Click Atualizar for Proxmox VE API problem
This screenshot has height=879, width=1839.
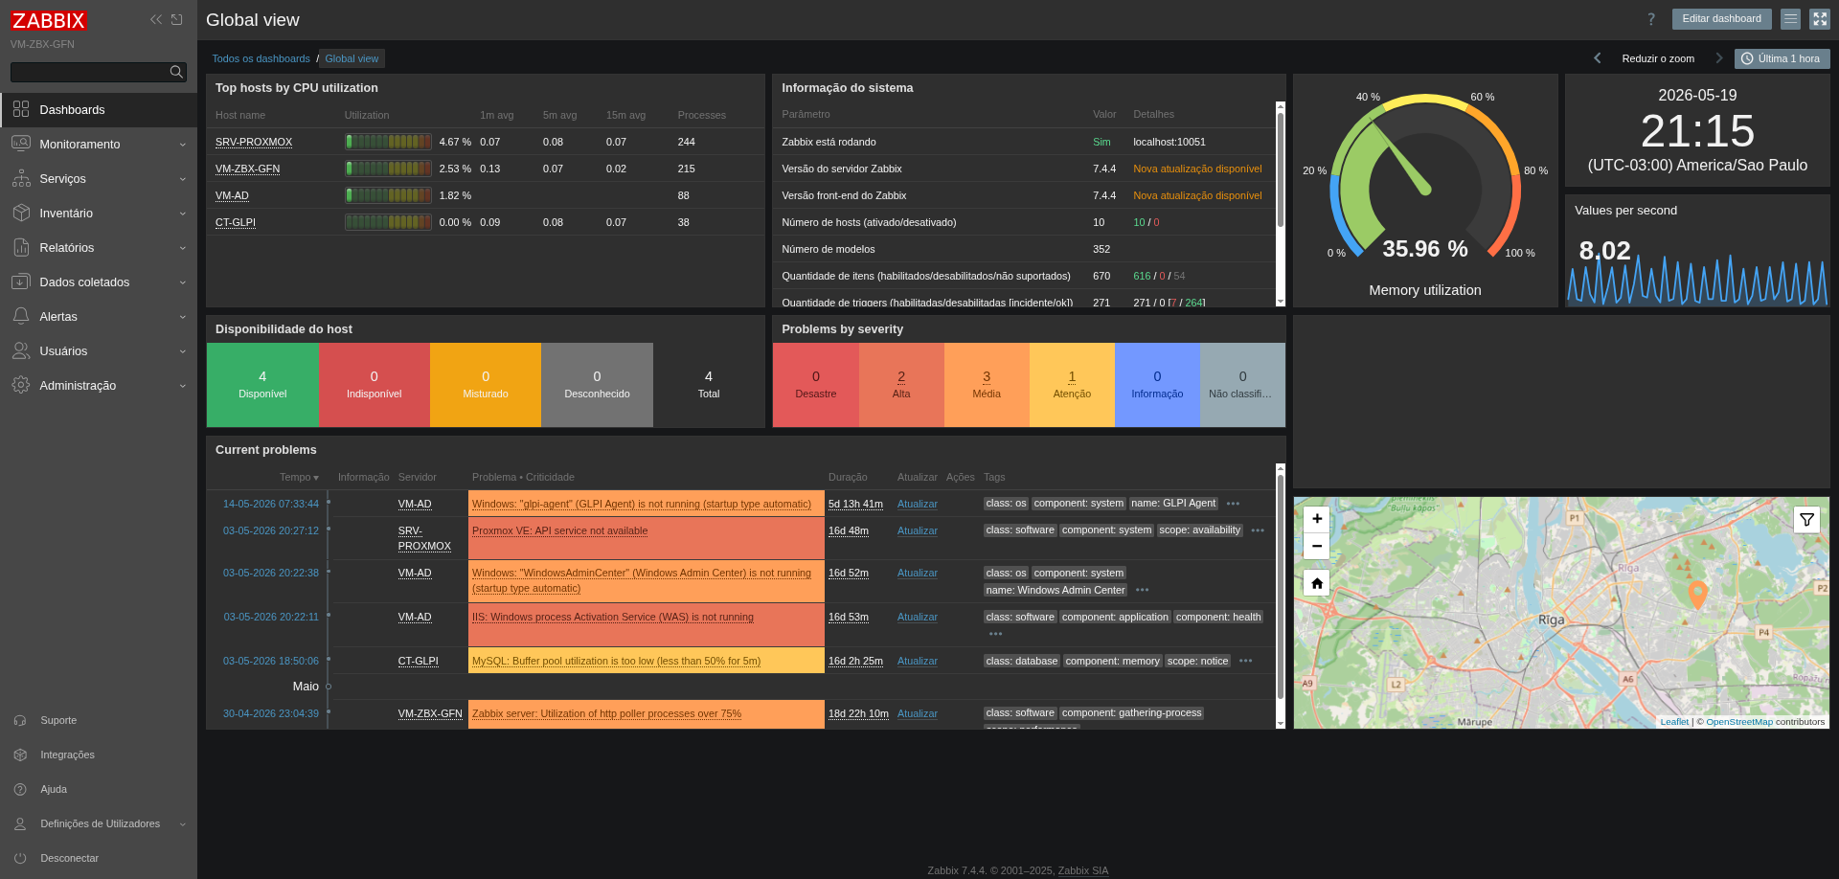pos(918,530)
